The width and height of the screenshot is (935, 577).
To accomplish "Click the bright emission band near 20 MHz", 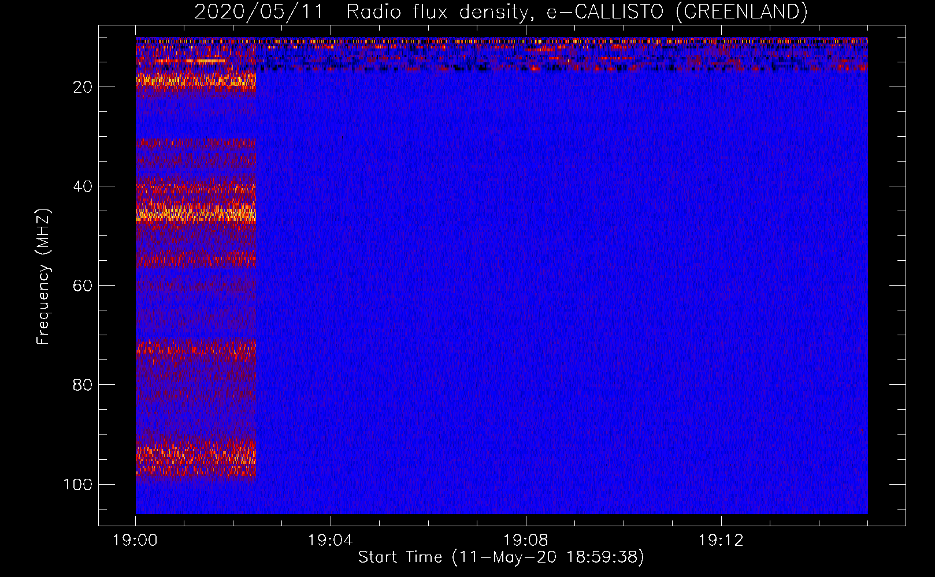I will [x=196, y=81].
